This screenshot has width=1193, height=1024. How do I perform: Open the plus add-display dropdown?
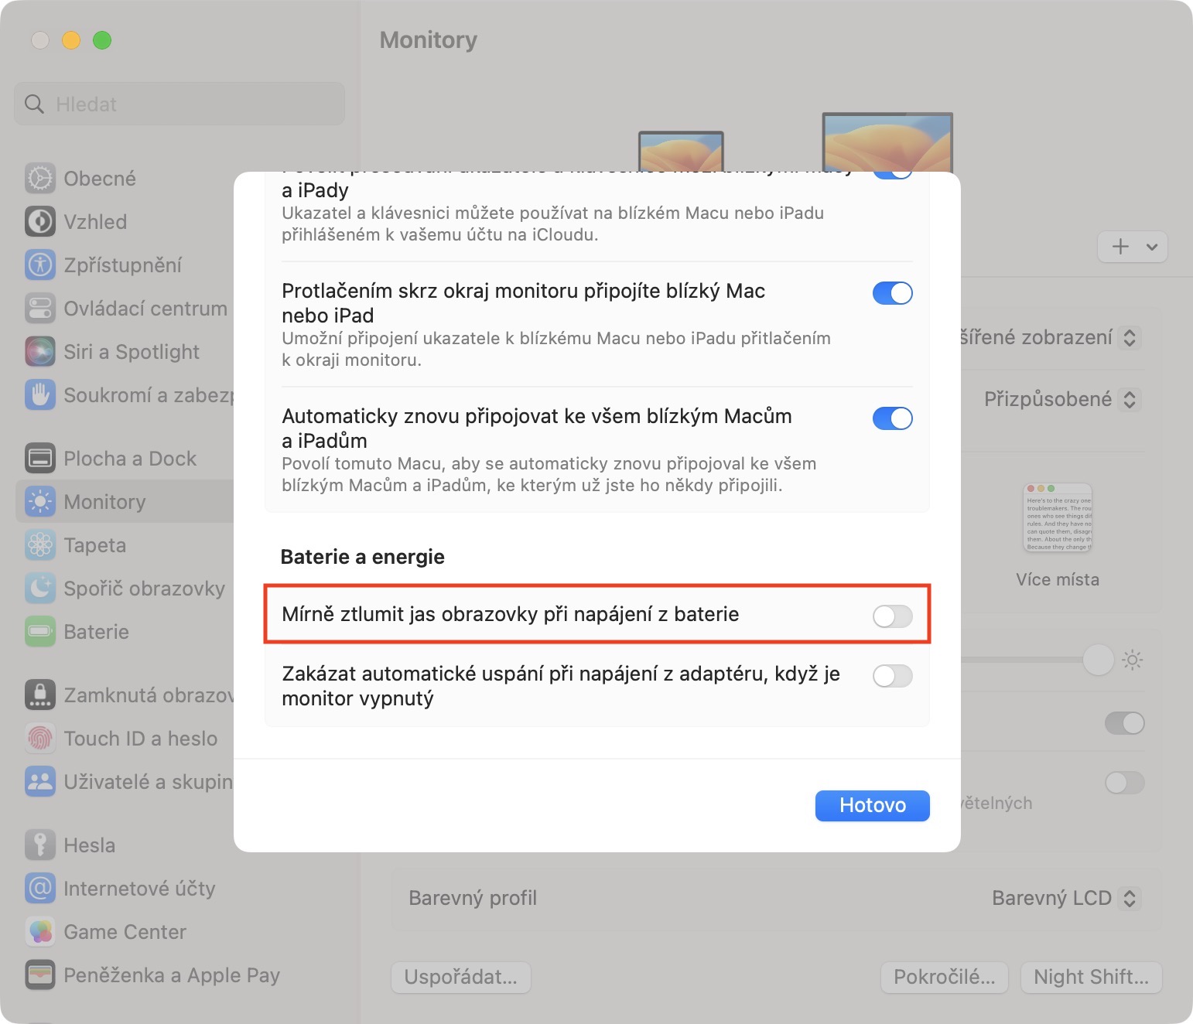pyautogui.click(x=1132, y=247)
